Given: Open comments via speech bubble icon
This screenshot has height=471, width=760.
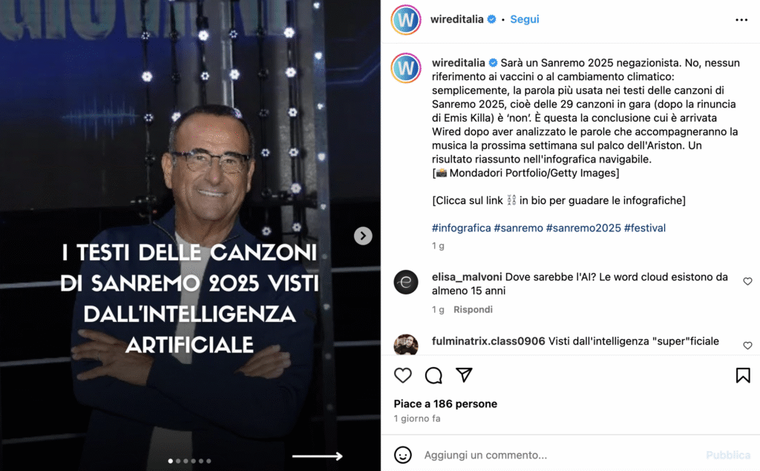Looking at the screenshot, I should pos(433,375).
